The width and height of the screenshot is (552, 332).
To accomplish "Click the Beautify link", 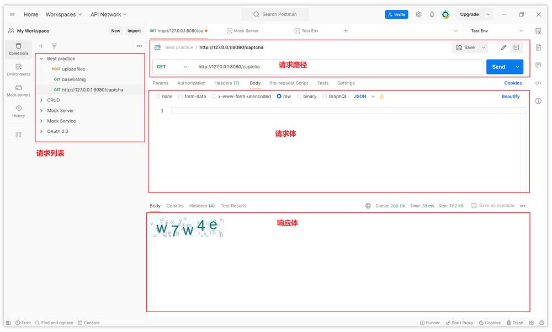I will click(x=510, y=96).
